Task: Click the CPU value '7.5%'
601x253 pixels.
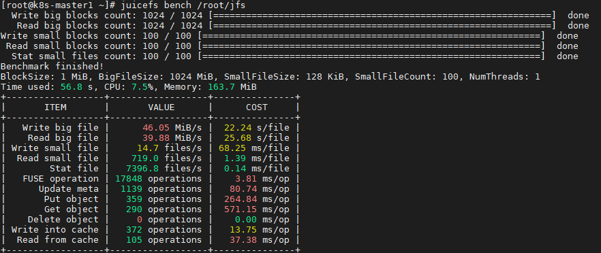Action: click(x=142, y=87)
